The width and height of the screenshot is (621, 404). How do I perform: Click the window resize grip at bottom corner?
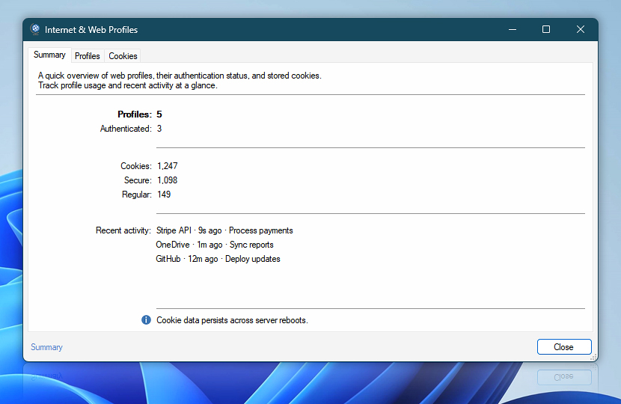point(593,358)
